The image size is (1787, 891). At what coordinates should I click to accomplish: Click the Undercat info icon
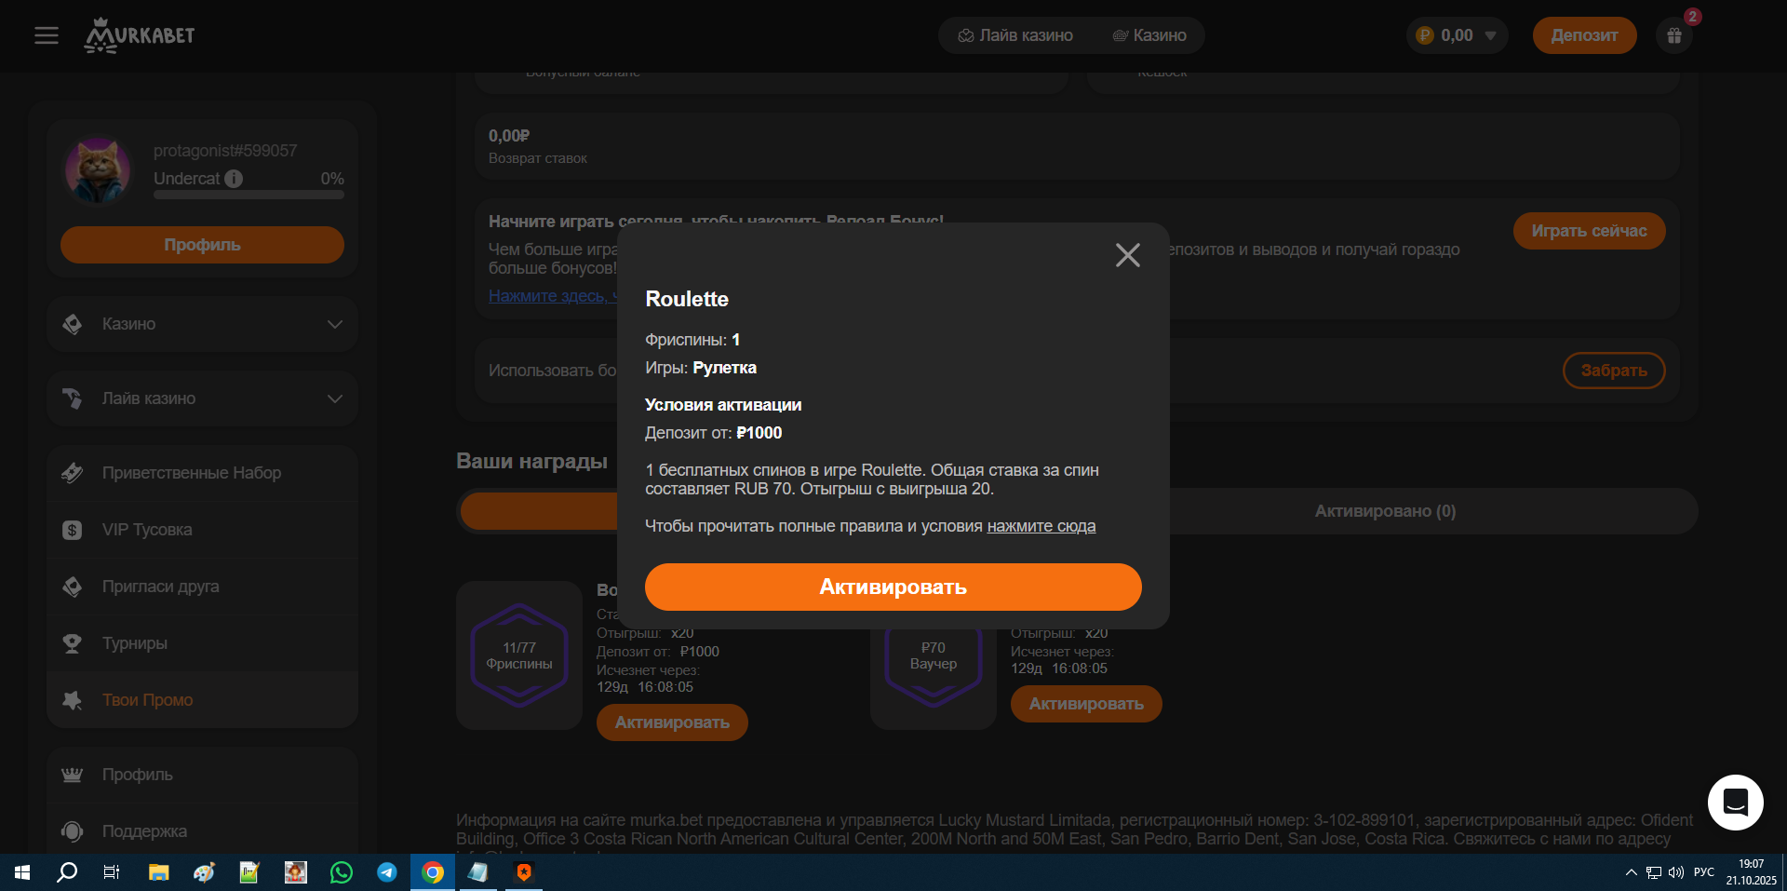pyautogui.click(x=234, y=179)
